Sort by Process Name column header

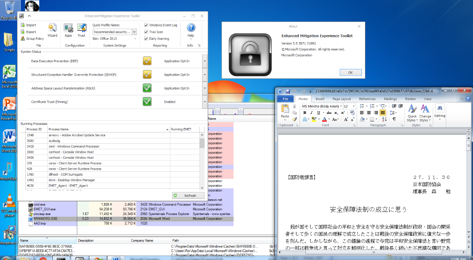coord(108,129)
